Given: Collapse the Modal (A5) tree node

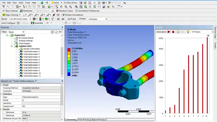Looking at the screenshot, I should (7, 35).
